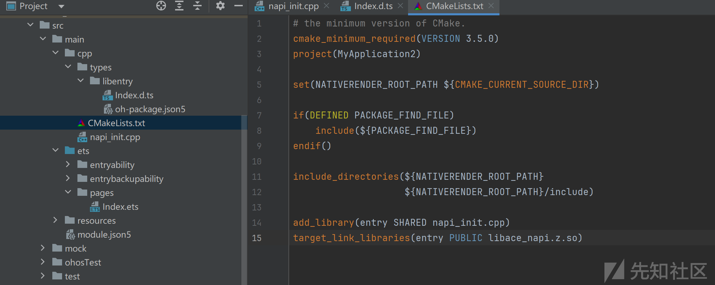This screenshot has height=285, width=715.
Task: Select Index.ets under pages
Action: pos(120,207)
